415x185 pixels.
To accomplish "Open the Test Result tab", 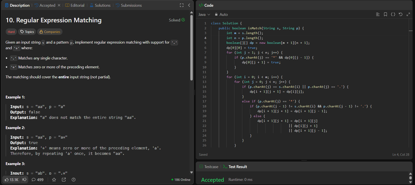I will point(235,167).
